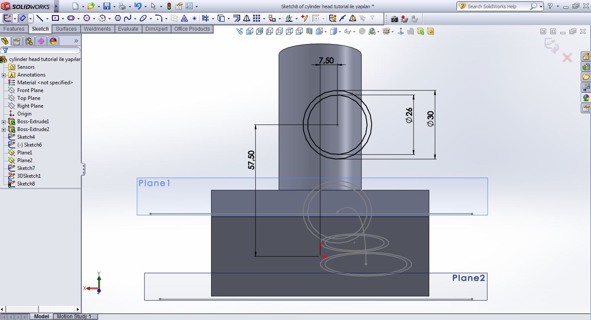
Task: Click the Smart Dimension tool icon
Action: 22,18
